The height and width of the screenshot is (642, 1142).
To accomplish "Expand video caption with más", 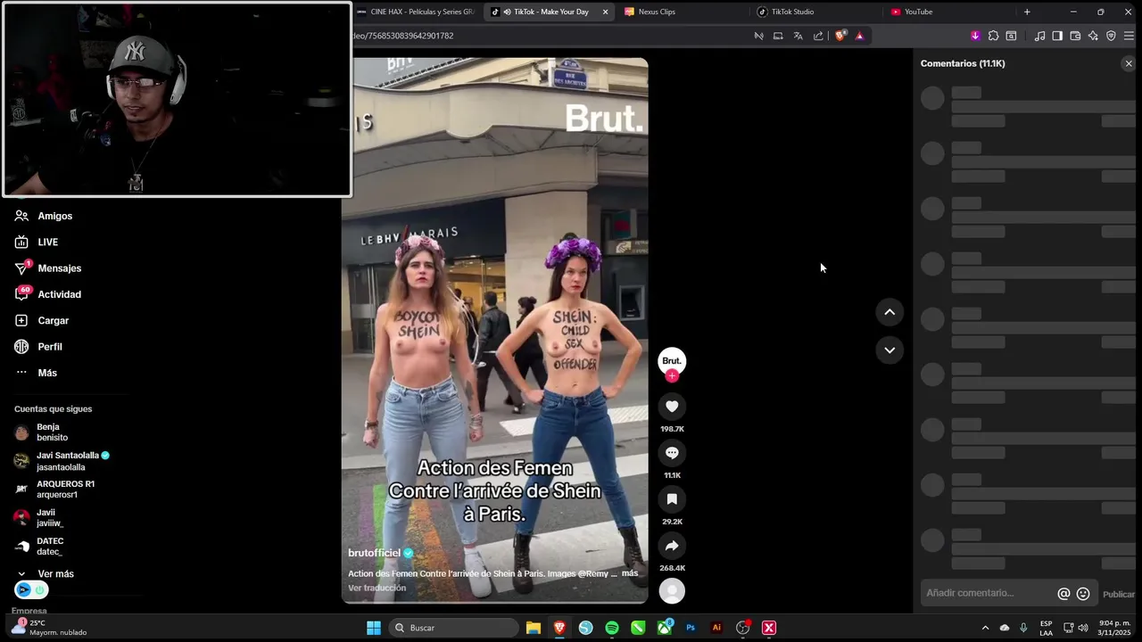I will (x=630, y=573).
